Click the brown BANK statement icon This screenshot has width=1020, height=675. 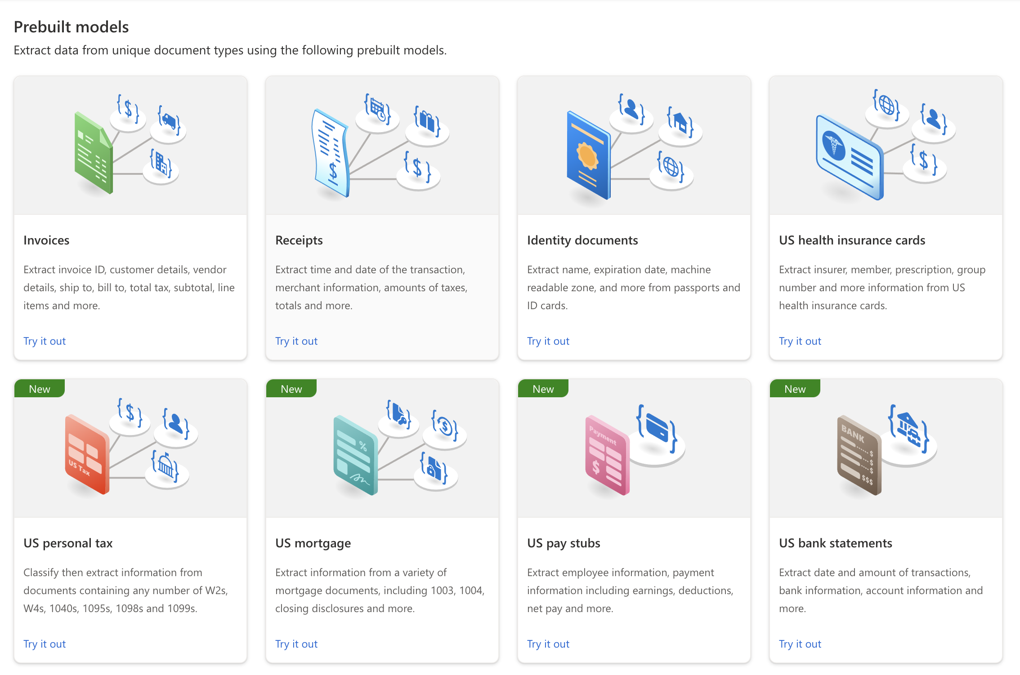click(x=859, y=456)
